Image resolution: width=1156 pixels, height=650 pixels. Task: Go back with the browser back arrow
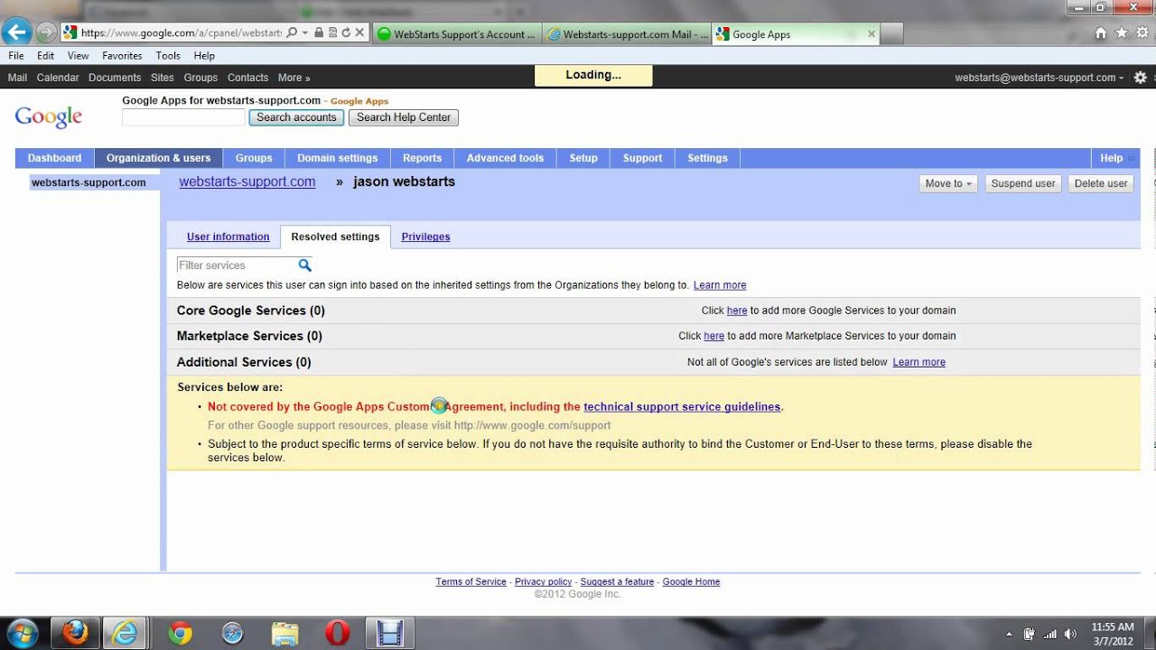point(15,32)
